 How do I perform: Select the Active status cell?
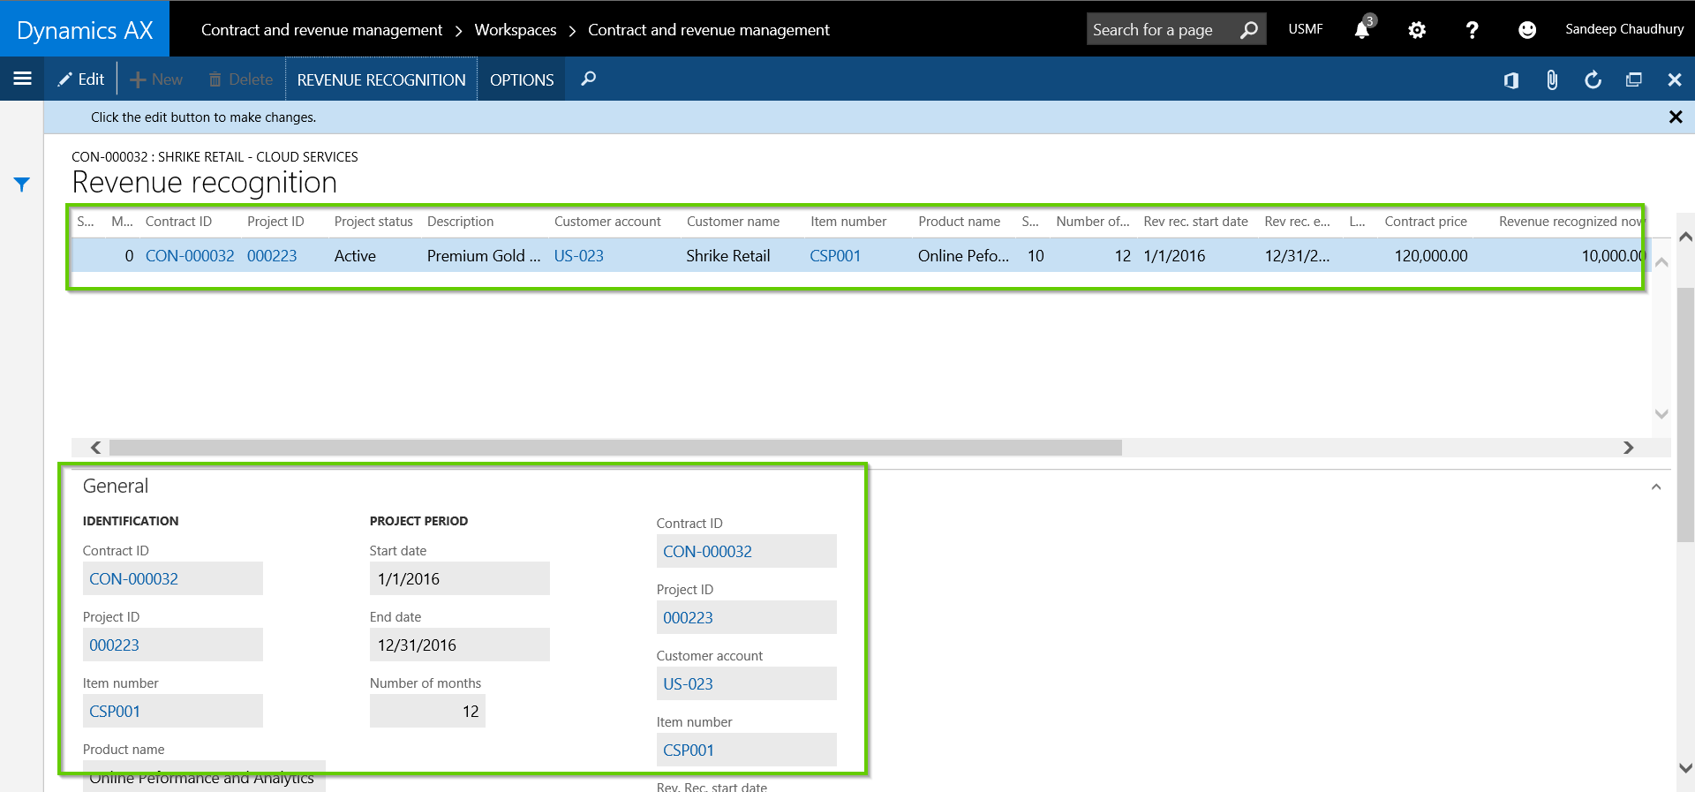click(x=355, y=256)
